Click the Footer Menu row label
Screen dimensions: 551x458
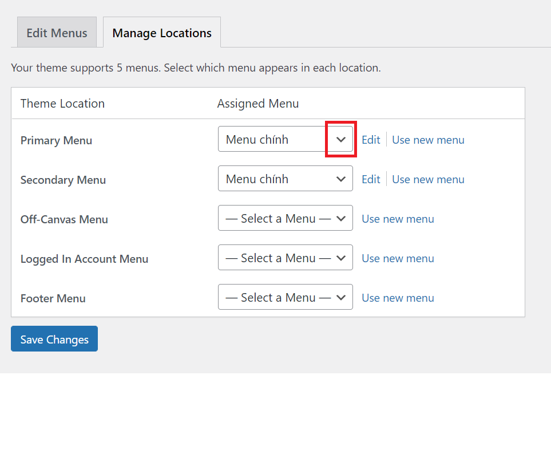point(53,298)
